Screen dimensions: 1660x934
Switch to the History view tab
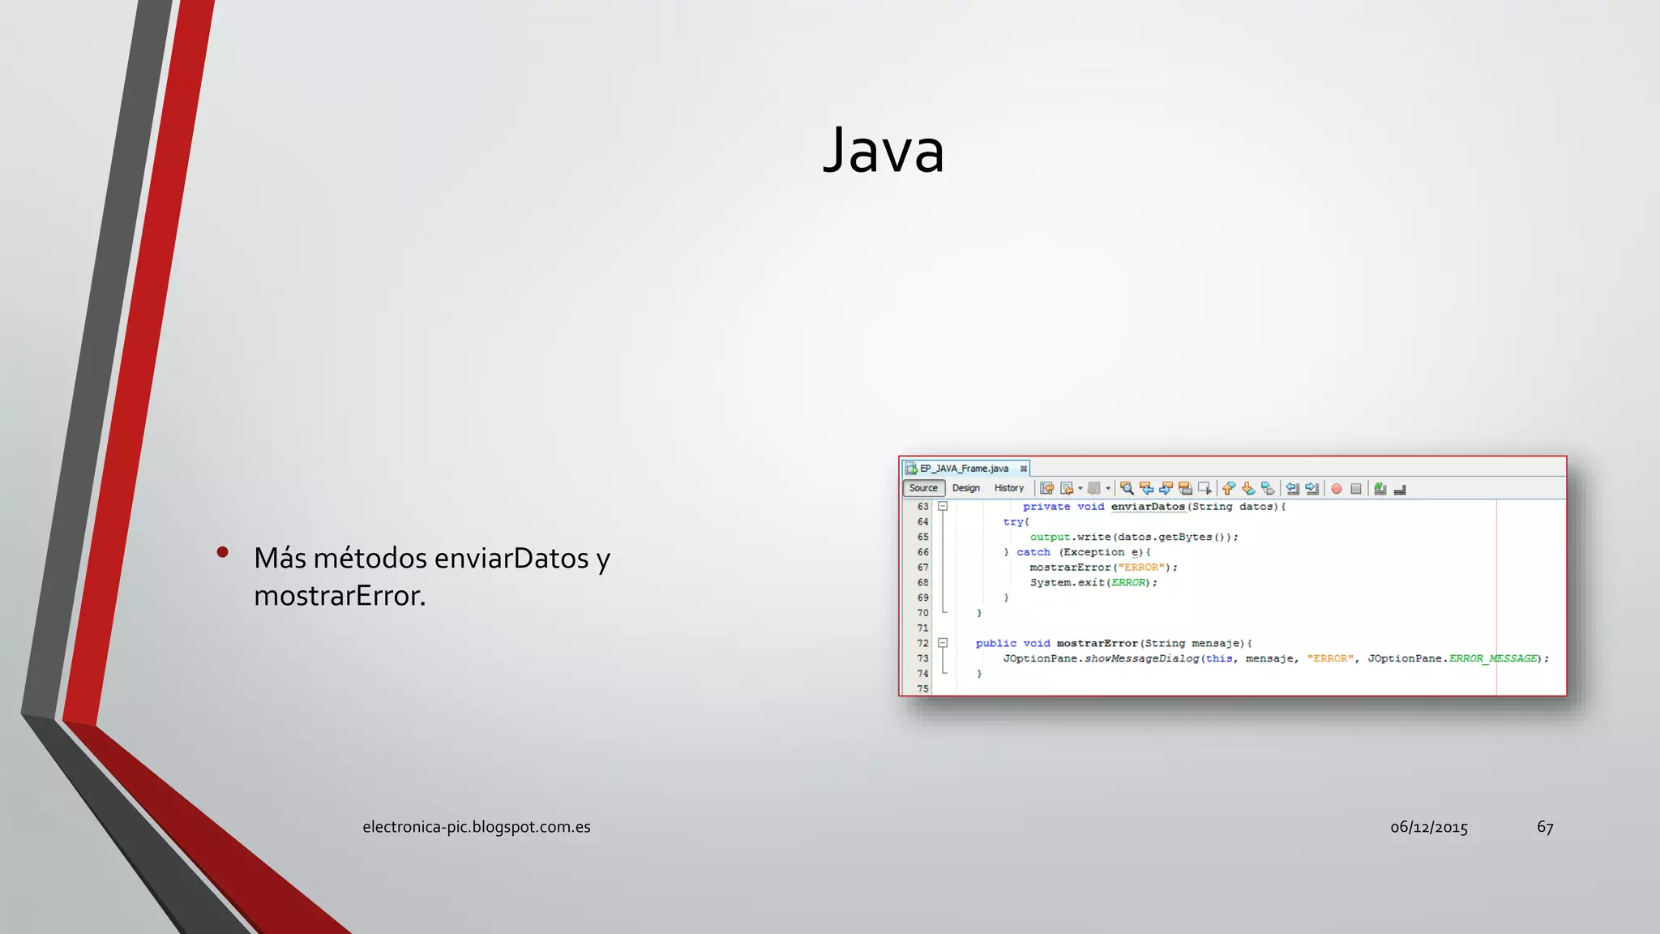[1008, 488]
